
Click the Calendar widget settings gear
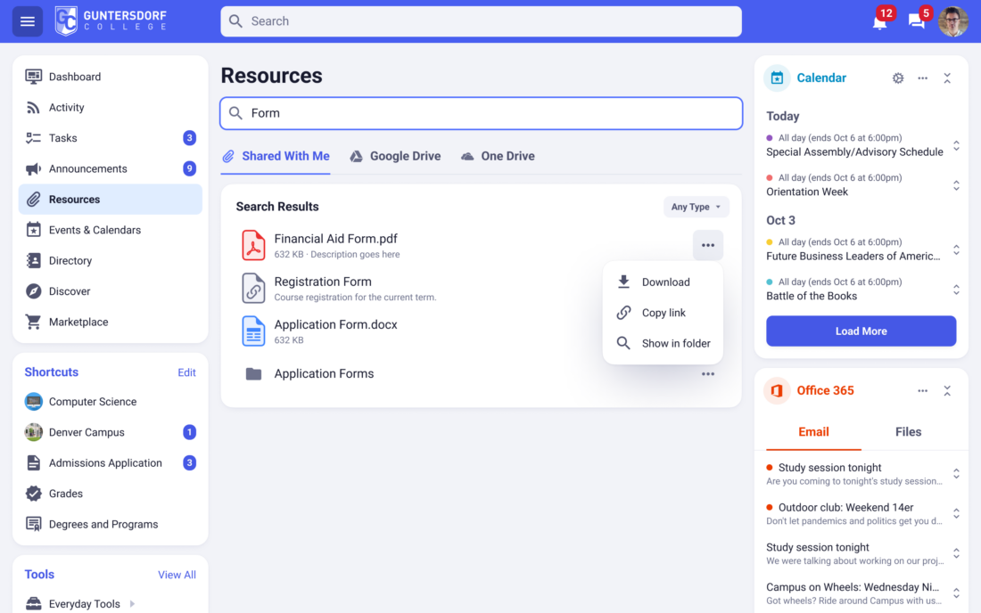898,78
